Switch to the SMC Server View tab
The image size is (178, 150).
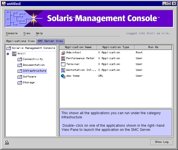point(50,41)
